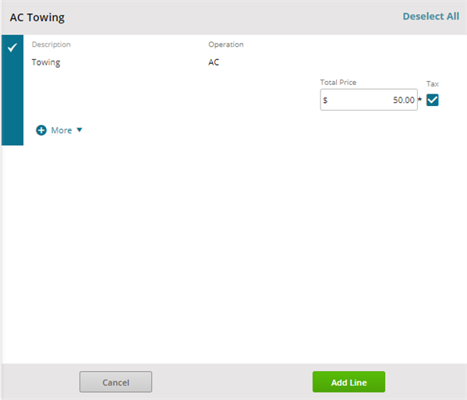Click the Cancel button
The width and height of the screenshot is (467, 400).
115,382
